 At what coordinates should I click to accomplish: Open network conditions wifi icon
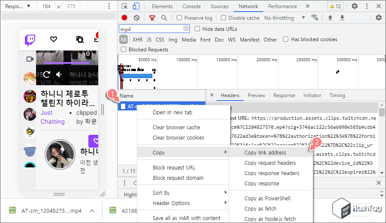point(315,18)
